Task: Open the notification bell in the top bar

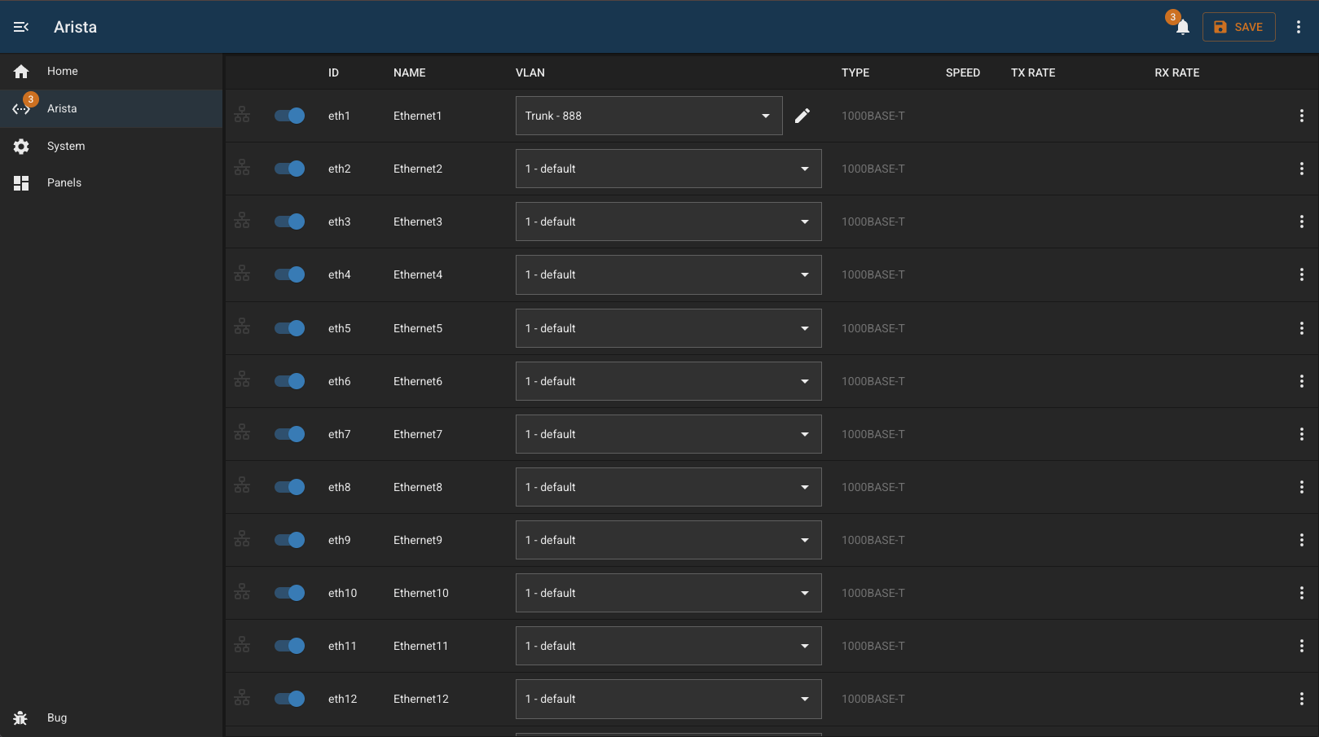Action: click(1182, 27)
